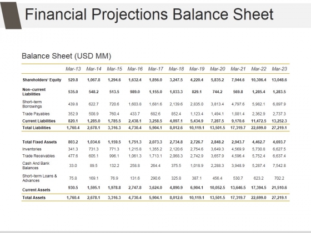Select the Shareholders' Equity row label
The height and width of the screenshot is (233, 311).
pos(42,80)
